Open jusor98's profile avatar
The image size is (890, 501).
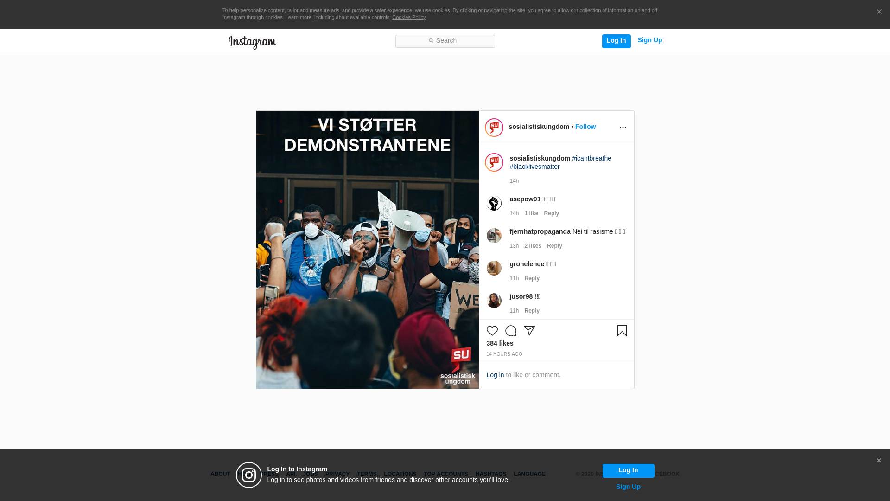pos(494,301)
